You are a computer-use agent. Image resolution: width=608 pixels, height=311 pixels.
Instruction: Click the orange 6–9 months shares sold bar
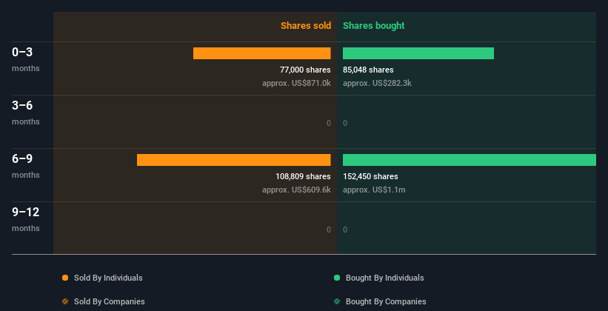[x=234, y=160]
